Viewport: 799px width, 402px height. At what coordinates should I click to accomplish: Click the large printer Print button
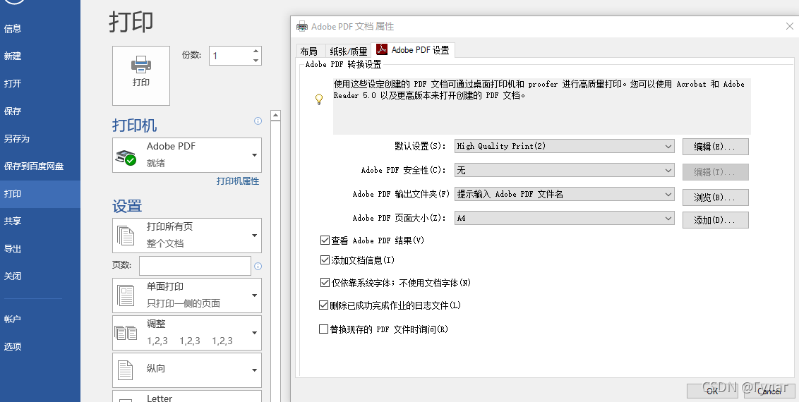point(141,76)
